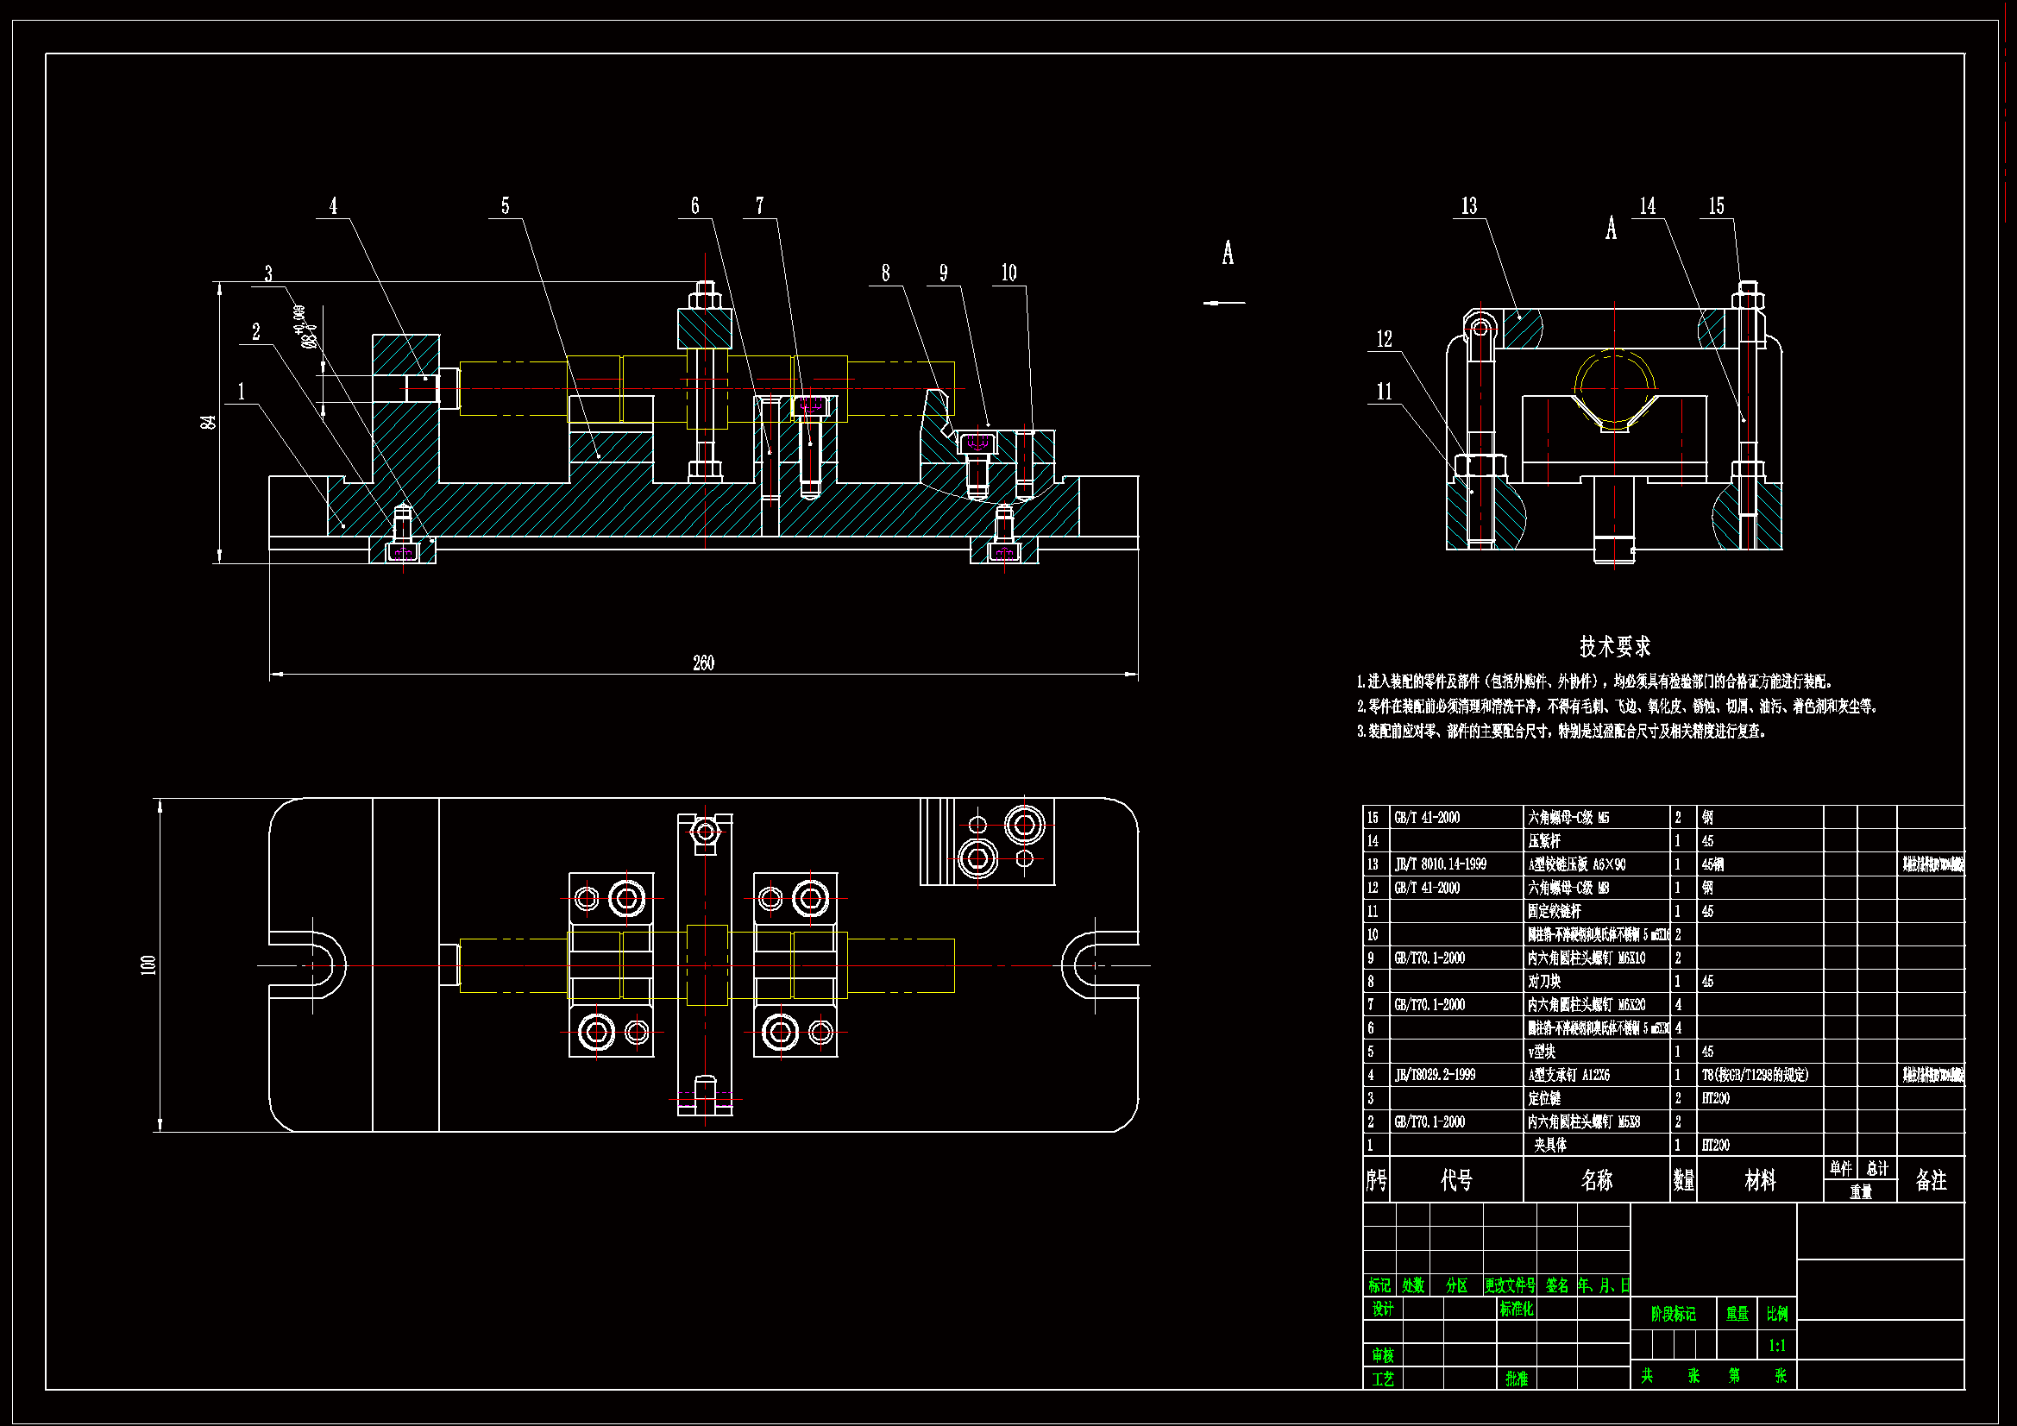Click balloon label 10 near the dowel pin
The image size is (2017, 1426).
[1008, 273]
